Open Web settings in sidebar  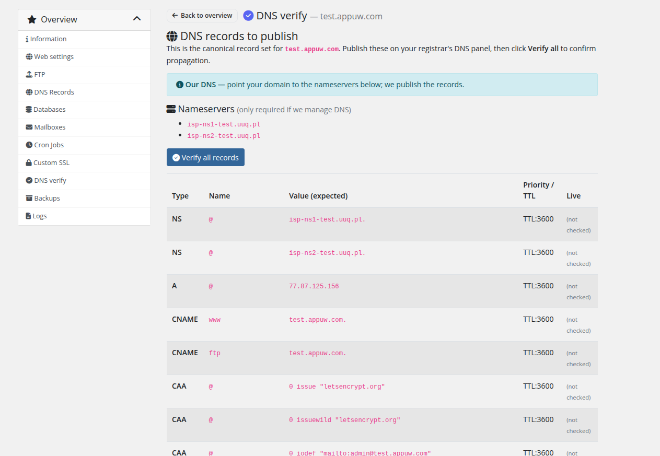(x=84, y=57)
